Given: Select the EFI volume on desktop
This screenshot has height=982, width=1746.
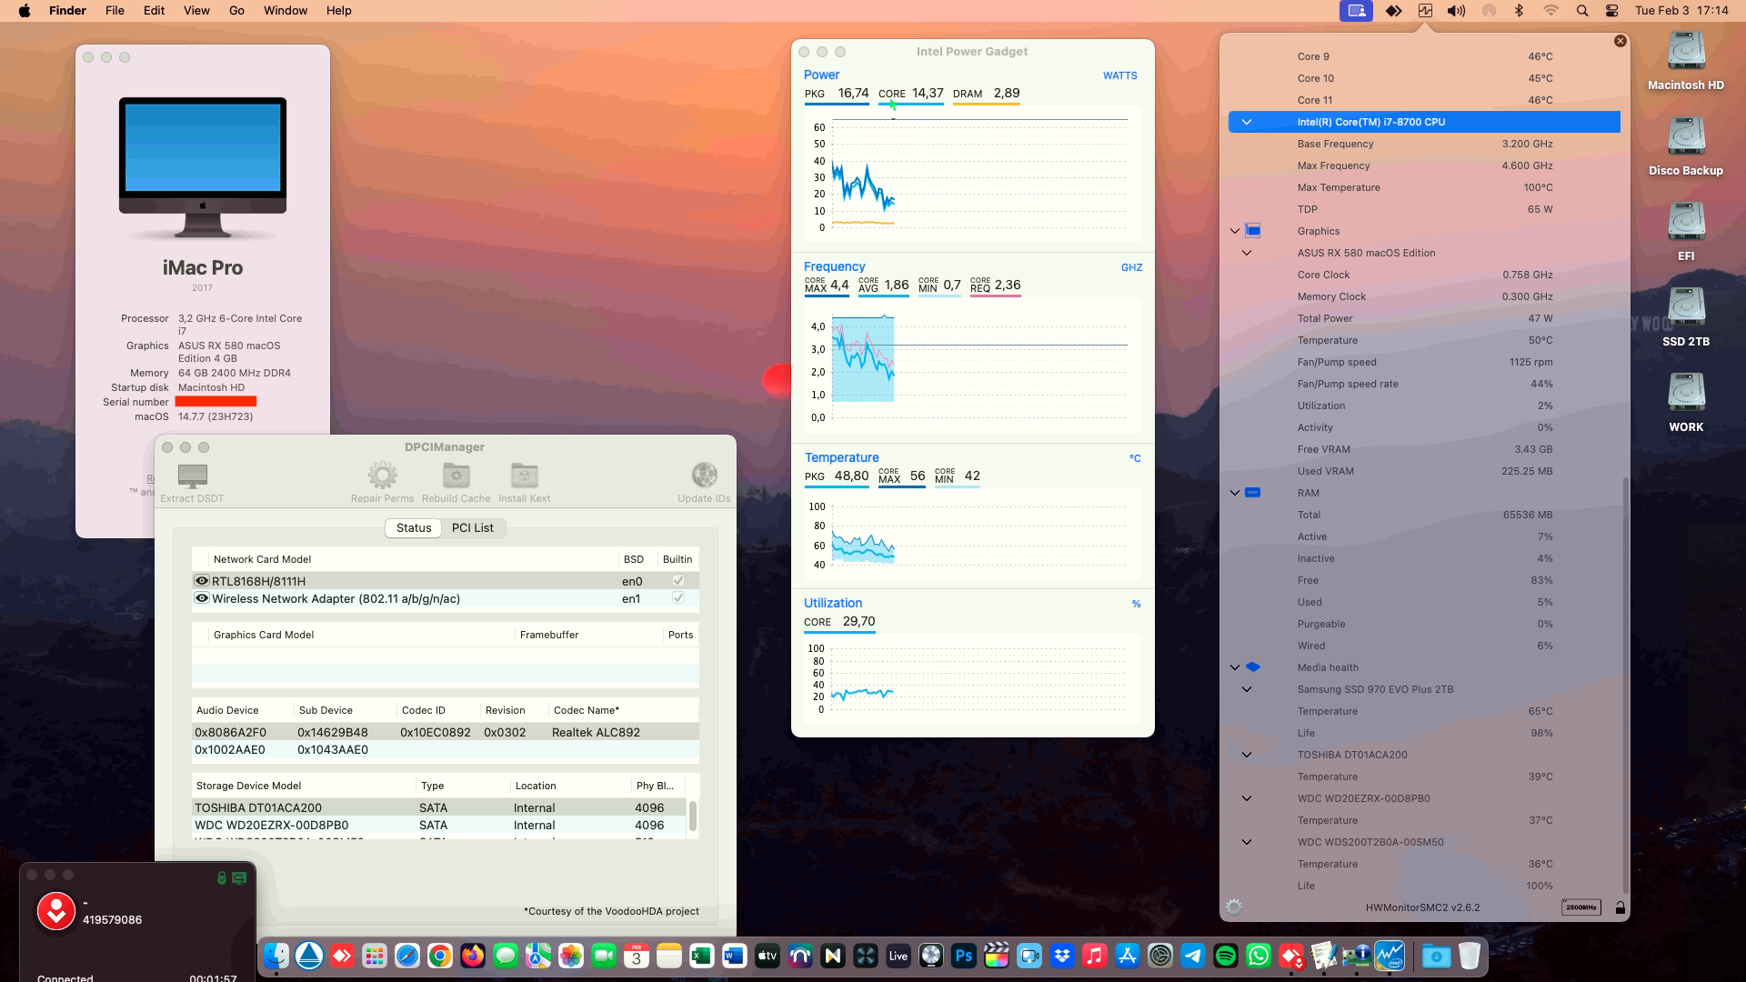Looking at the screenshot, I should (x=1686, y=231).
